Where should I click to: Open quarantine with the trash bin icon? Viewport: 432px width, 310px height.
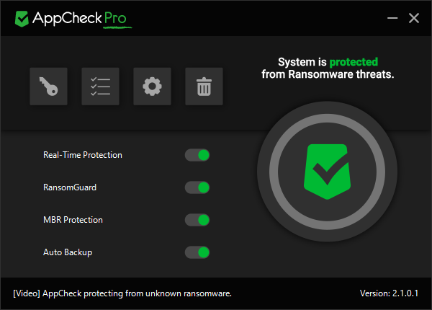coord(204,87)
